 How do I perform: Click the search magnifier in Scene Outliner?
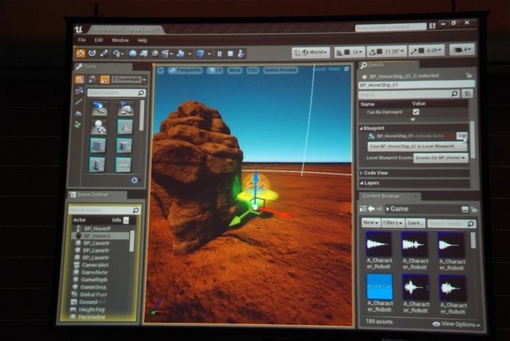135,210
